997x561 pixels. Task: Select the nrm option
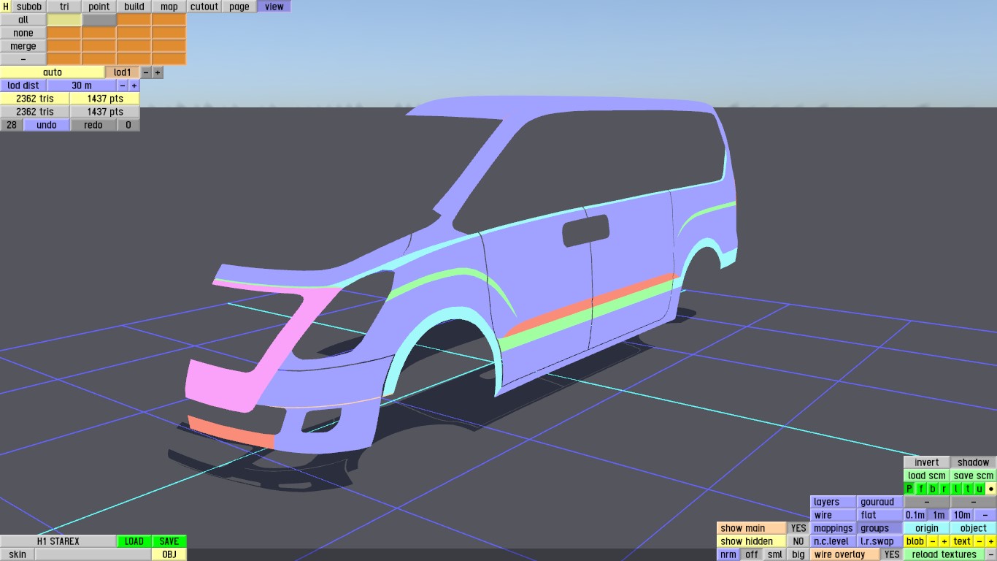tap(728, 554)
